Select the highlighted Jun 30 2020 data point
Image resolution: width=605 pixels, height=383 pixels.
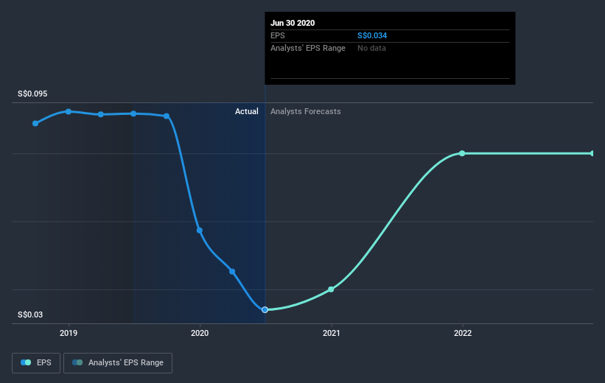coord(265,310)
